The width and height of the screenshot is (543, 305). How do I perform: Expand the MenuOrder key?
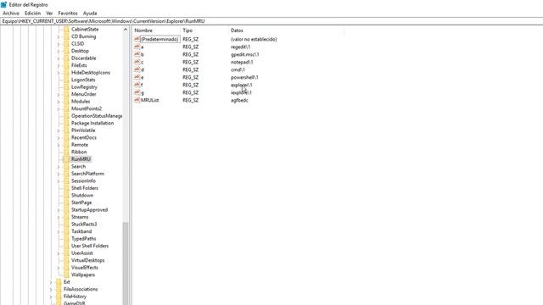(59, 94)
